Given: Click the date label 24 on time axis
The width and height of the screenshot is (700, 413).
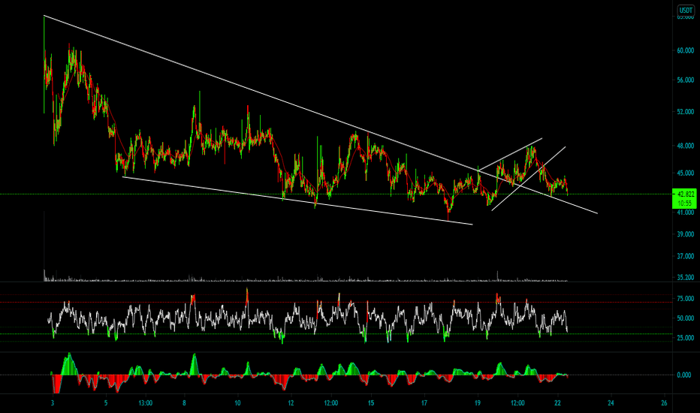Looking at the screenshot, I should 611,403.
